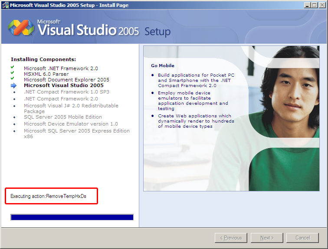The width and height of the screenshot is (328, 249).
Task: Click the Previous button
Action: 231,238
